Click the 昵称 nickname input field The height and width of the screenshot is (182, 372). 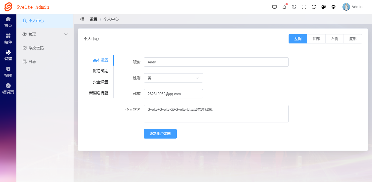tap(216, 62)
